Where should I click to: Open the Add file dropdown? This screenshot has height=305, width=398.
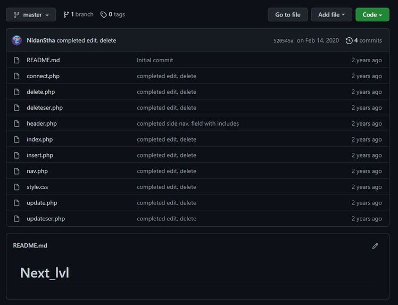[x=331, y=15]
